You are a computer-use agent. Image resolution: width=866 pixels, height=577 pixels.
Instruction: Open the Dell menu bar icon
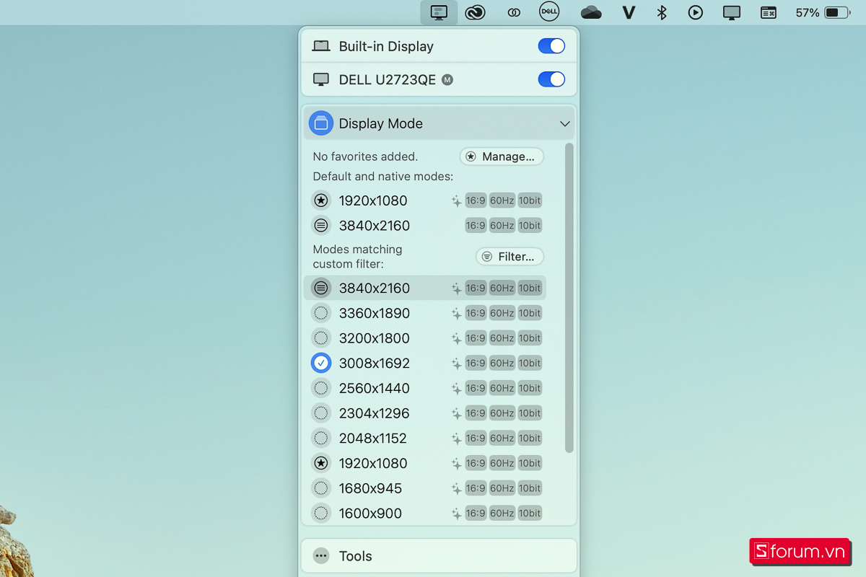549,12
